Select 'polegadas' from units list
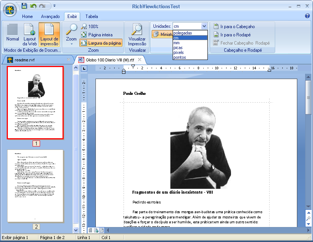 [183, 33]
